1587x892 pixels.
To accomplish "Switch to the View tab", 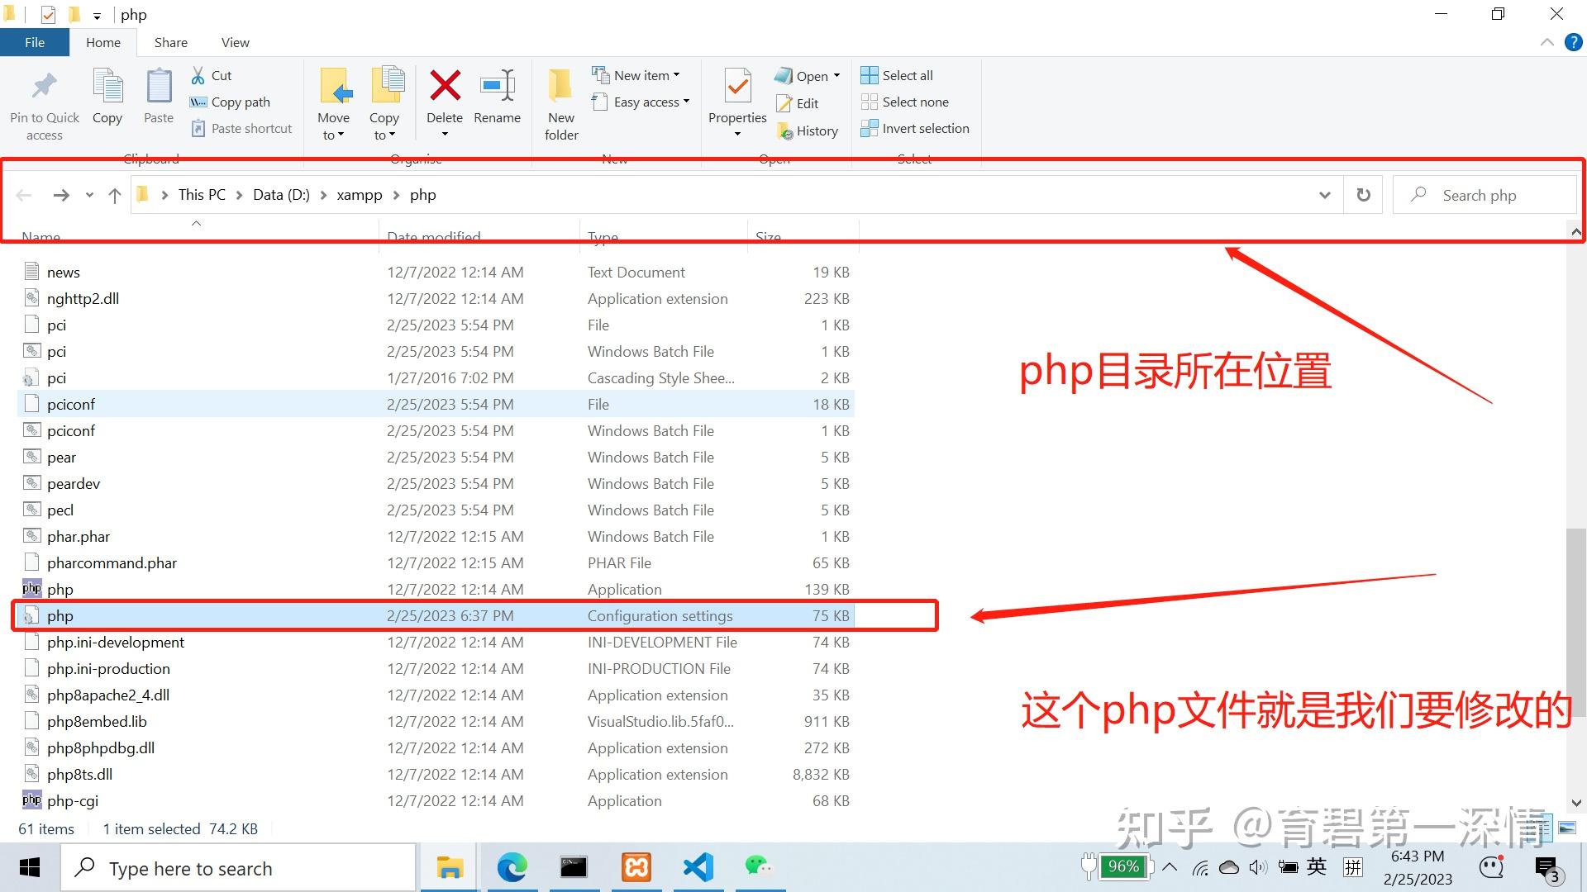I will (235, 42).
